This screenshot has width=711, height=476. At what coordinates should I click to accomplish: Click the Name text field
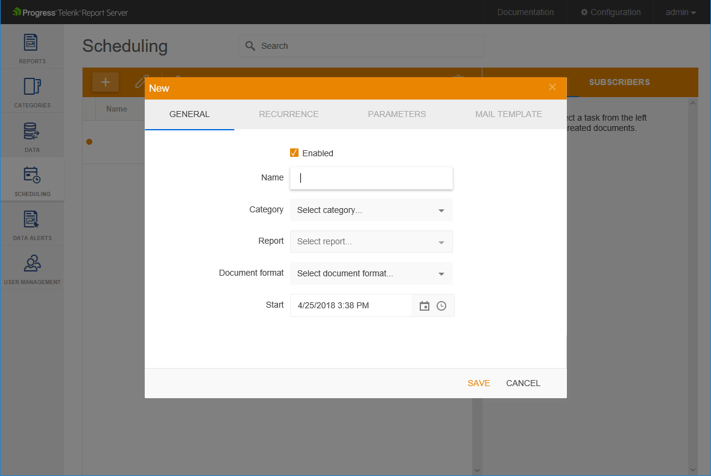point(371,178)
